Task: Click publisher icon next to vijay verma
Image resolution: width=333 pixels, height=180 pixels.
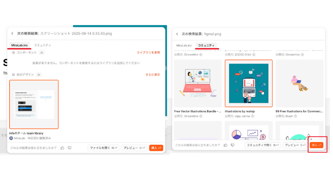Action: point(252,116)
